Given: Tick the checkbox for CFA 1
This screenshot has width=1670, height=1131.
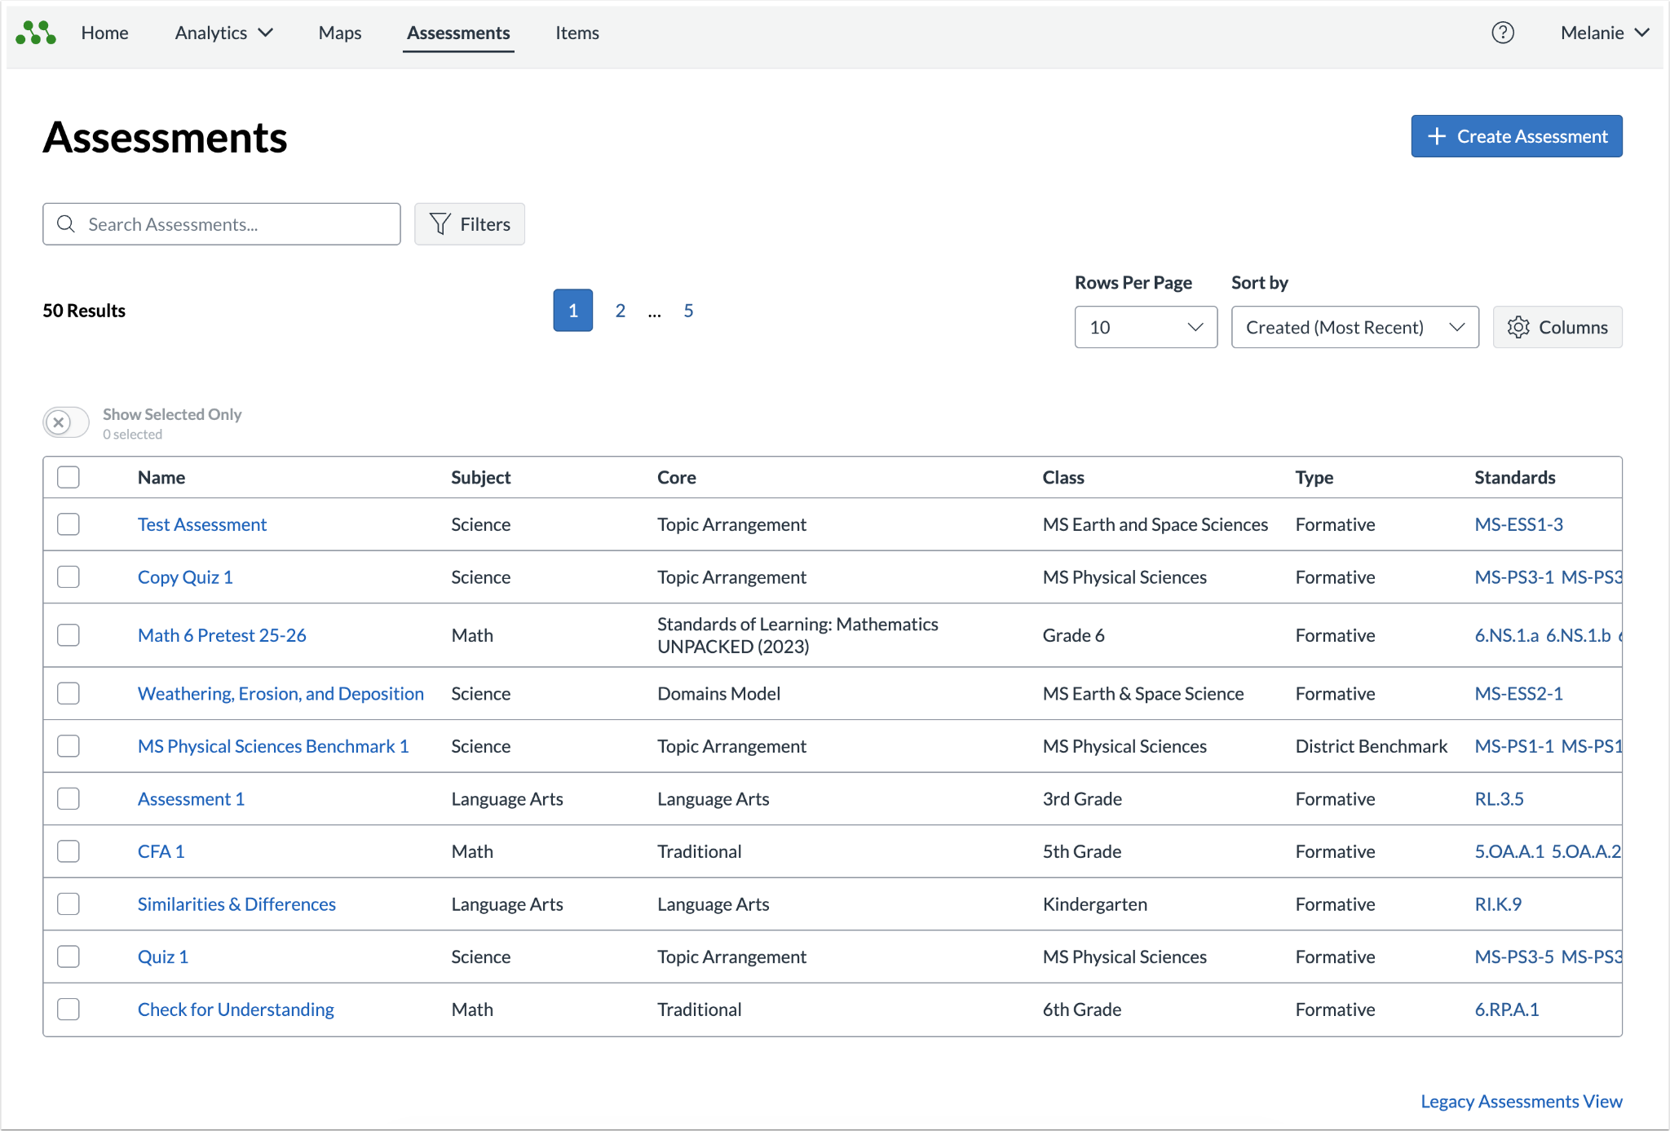Looking at the screenshot, I should coord(68,851).
